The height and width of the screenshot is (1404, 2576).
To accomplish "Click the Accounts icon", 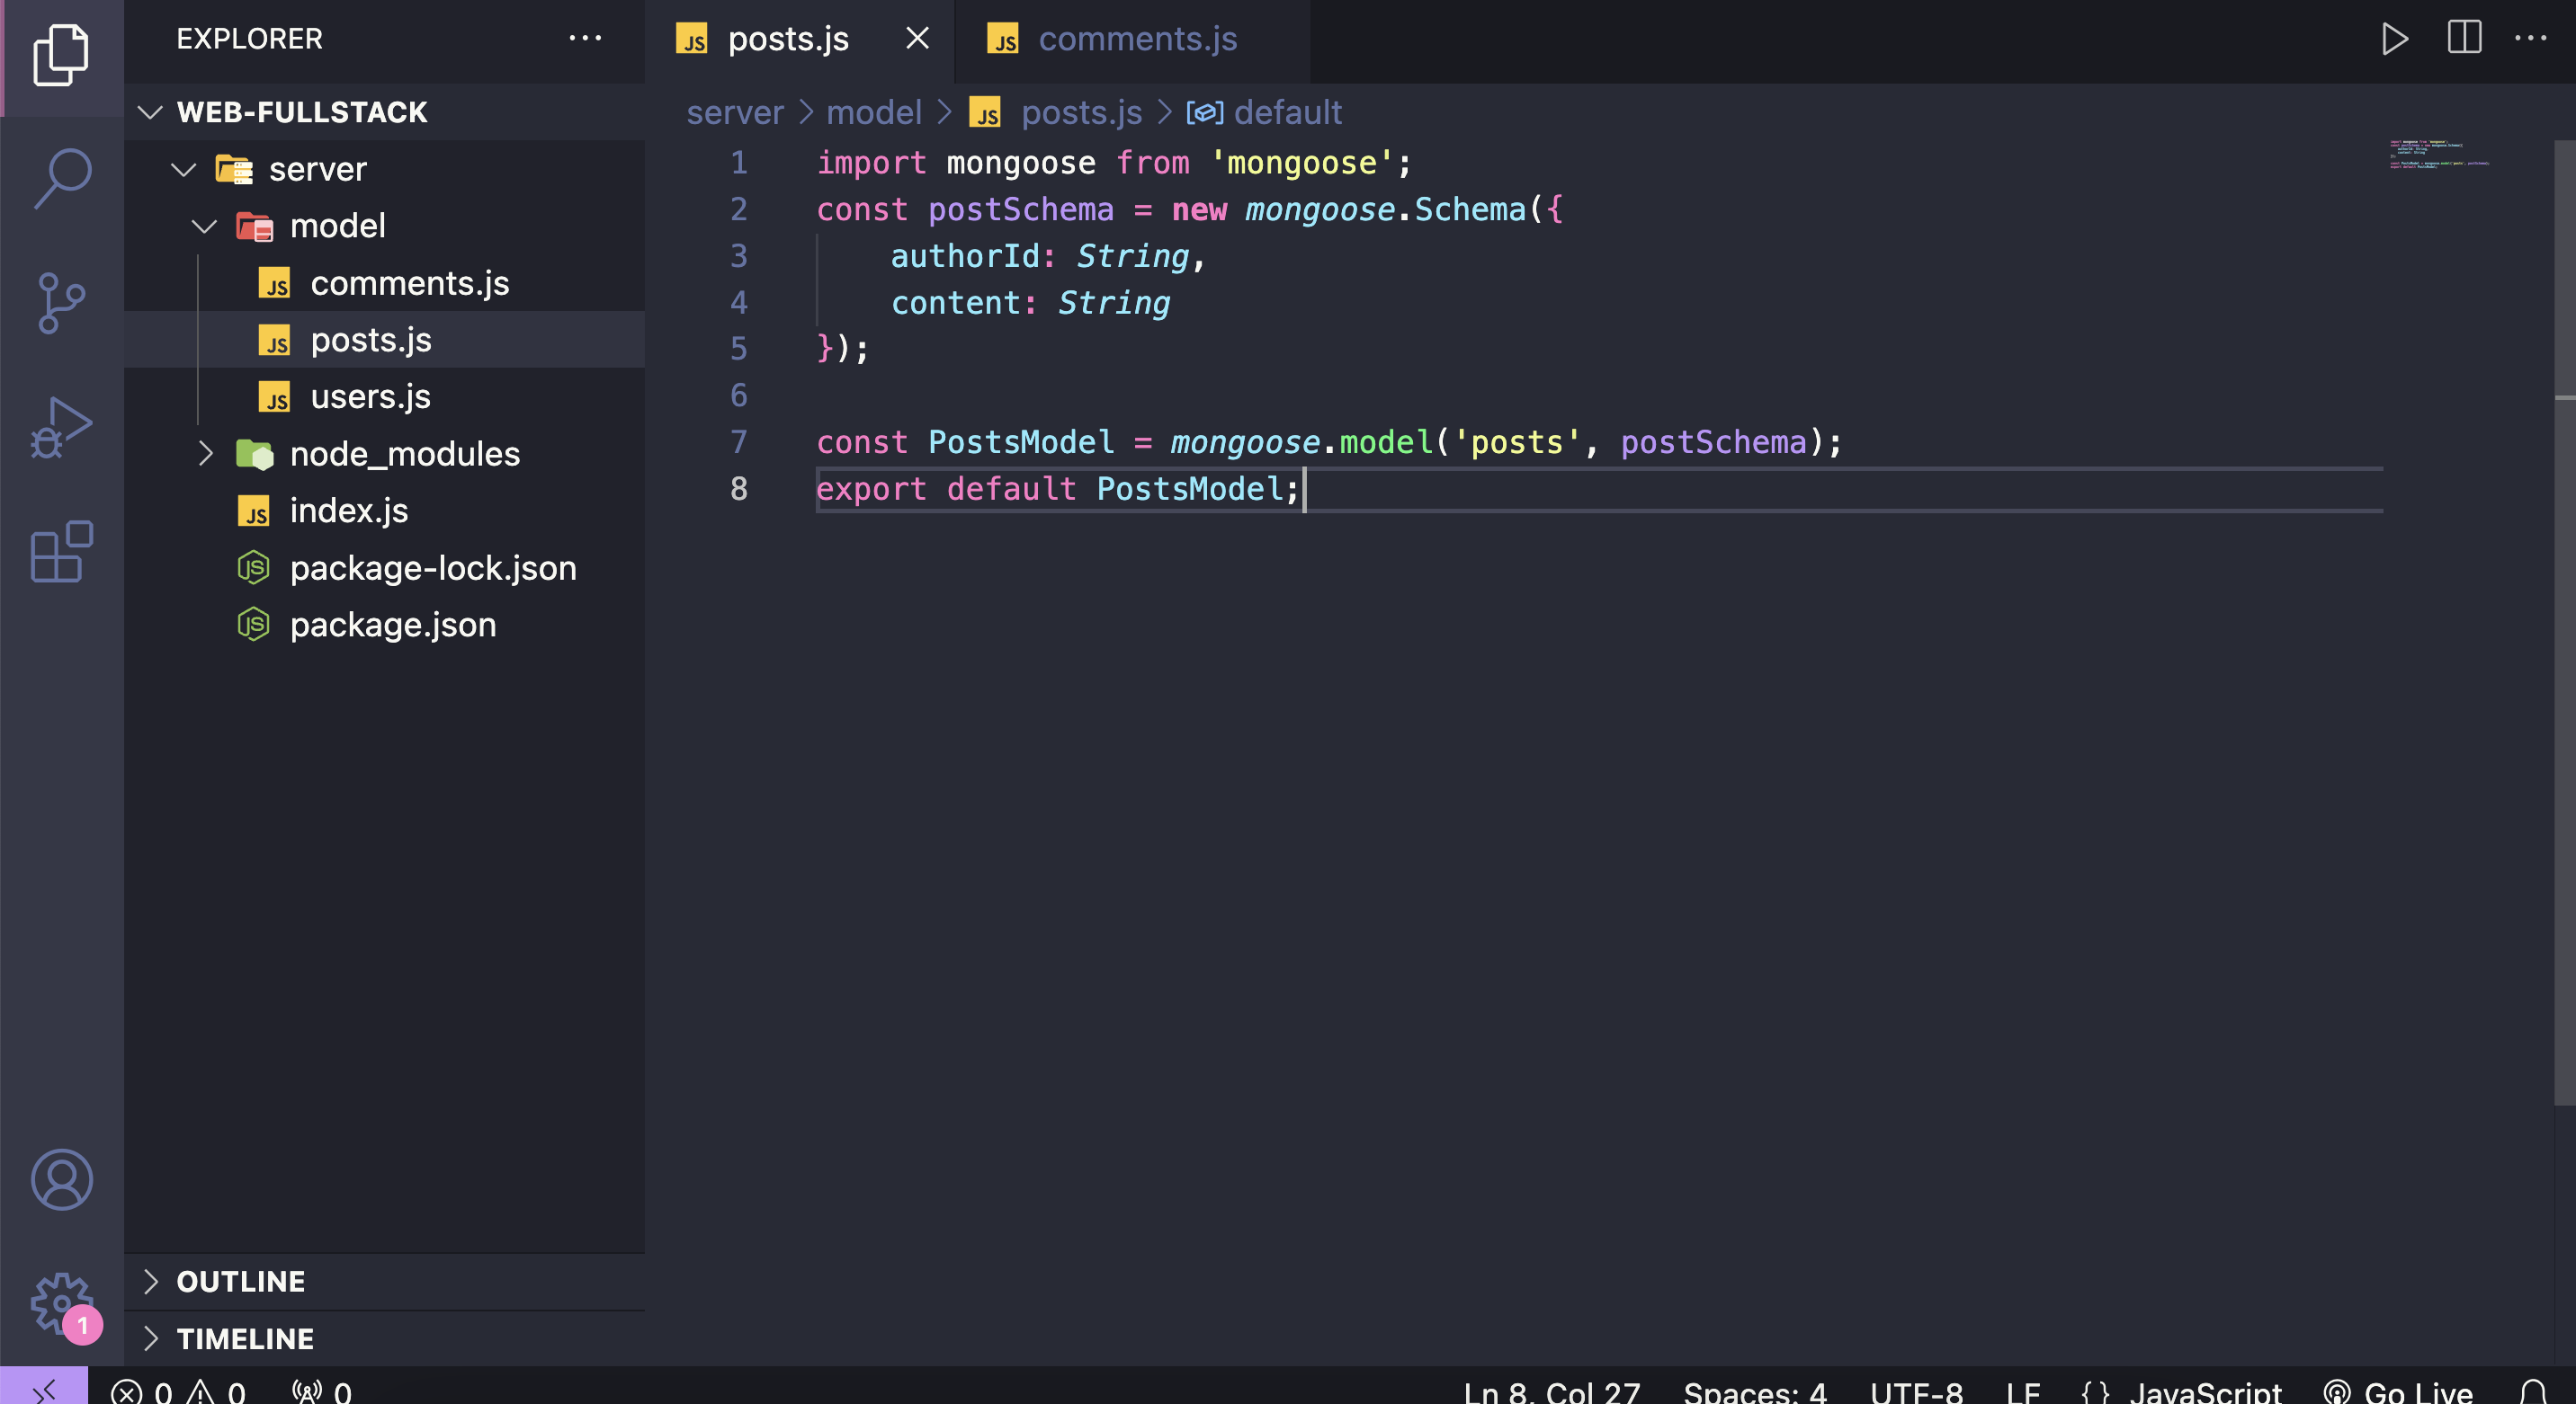I will (62, 1180).
